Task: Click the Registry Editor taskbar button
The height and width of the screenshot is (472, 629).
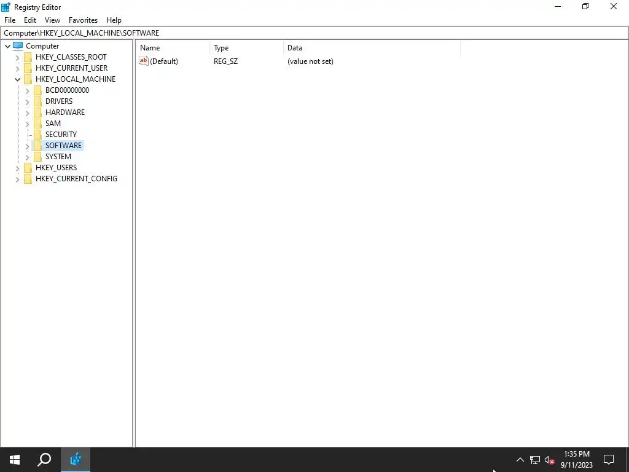Action: point(76,460)
